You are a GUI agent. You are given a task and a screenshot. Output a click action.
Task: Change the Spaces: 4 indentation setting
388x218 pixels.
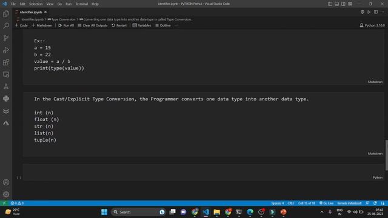pyautogui.click(x=278, y=203)
